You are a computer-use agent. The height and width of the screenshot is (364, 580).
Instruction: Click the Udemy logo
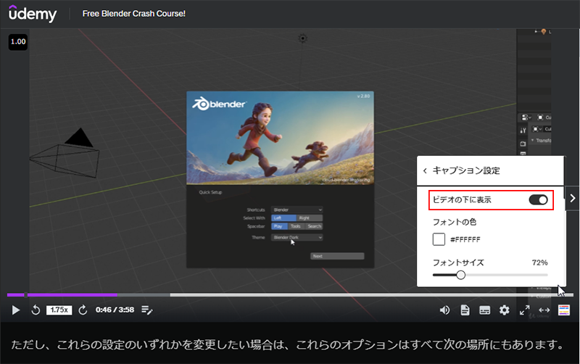pos(33,14)
